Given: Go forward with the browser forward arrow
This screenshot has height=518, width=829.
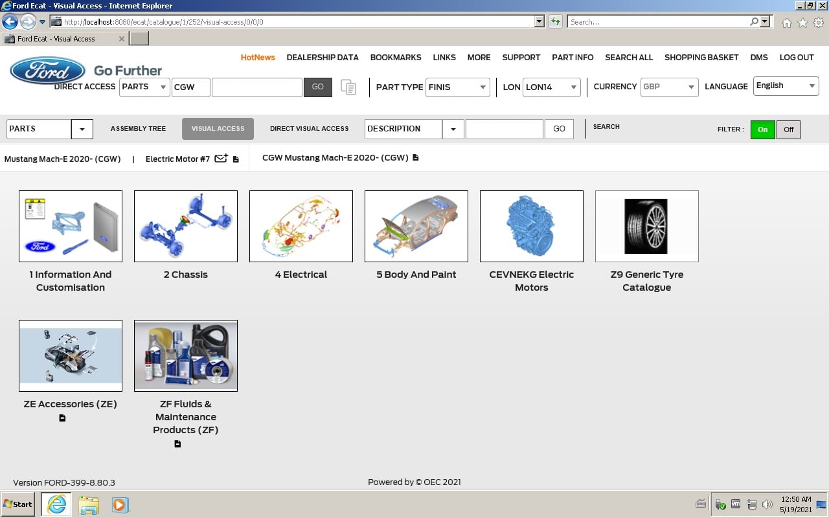Looking at the screenshot, I should 28,22.
